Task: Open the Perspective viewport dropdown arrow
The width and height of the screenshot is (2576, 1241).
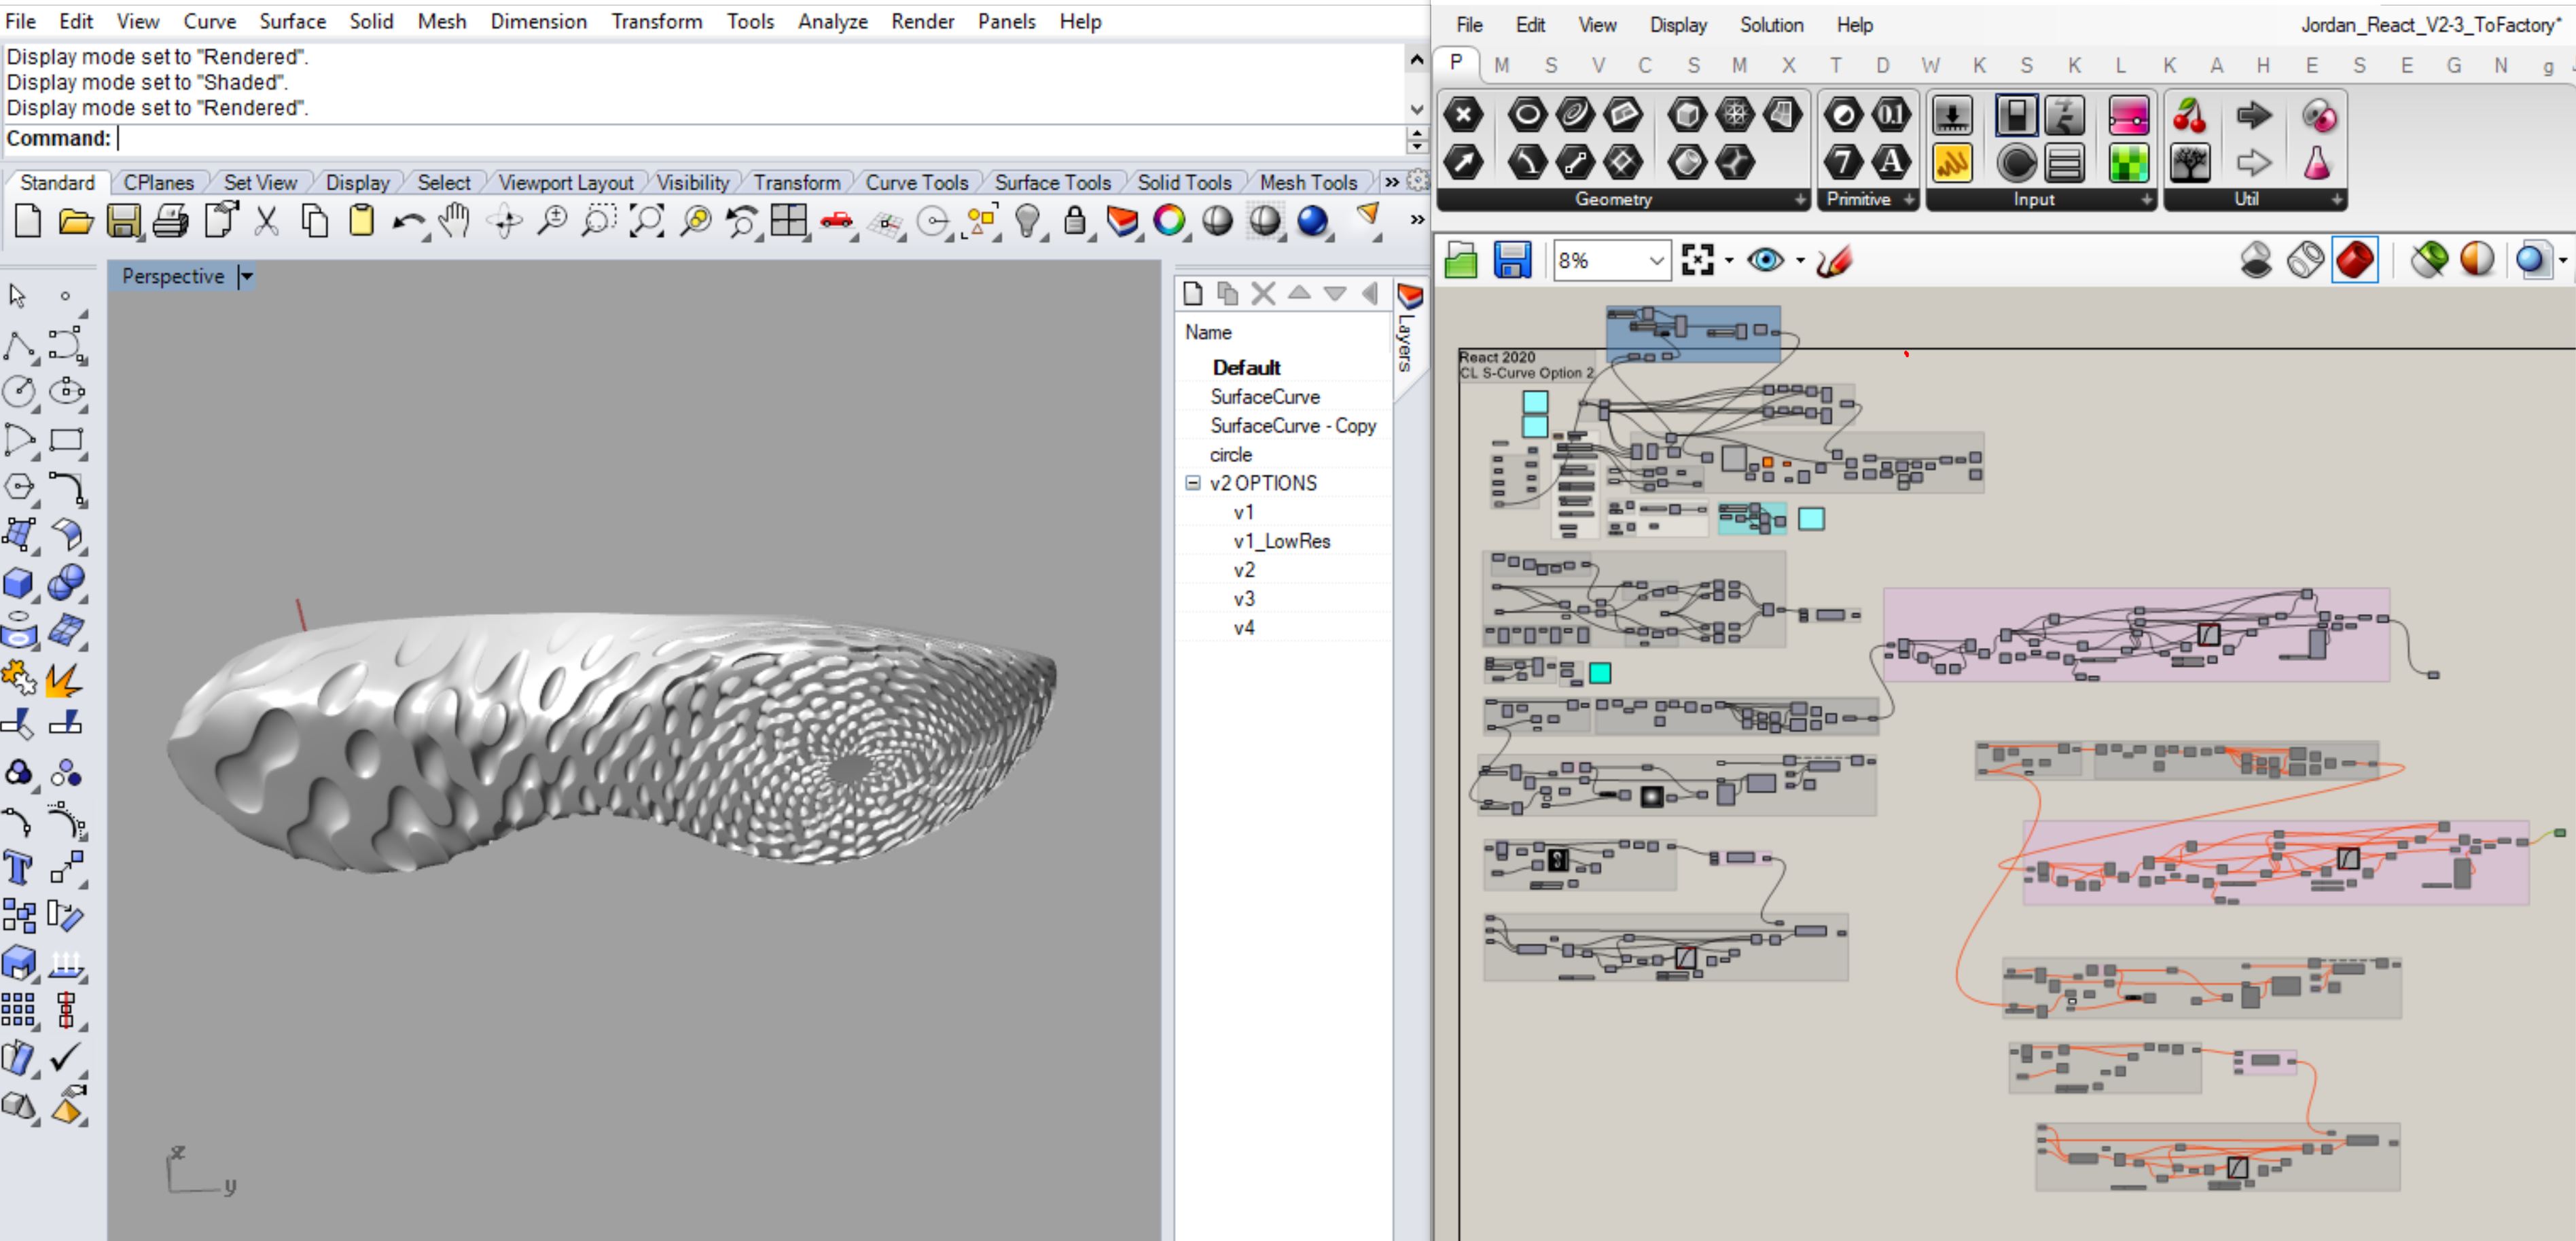Action: pyautogui.click(x=247, y=276)
